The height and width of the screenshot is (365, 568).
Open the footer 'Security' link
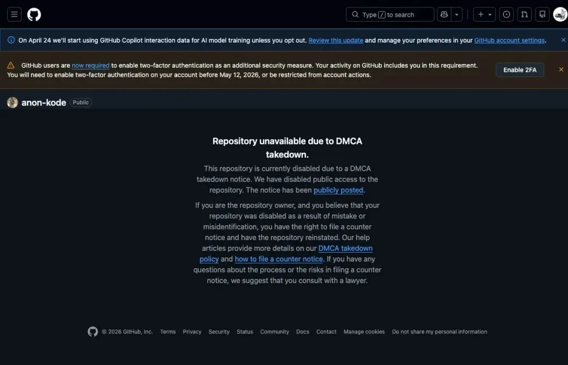(x=219, y=332)
